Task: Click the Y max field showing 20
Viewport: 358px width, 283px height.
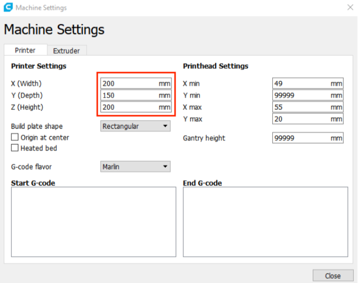Action: pyautogui.click(x=308, y=119)
